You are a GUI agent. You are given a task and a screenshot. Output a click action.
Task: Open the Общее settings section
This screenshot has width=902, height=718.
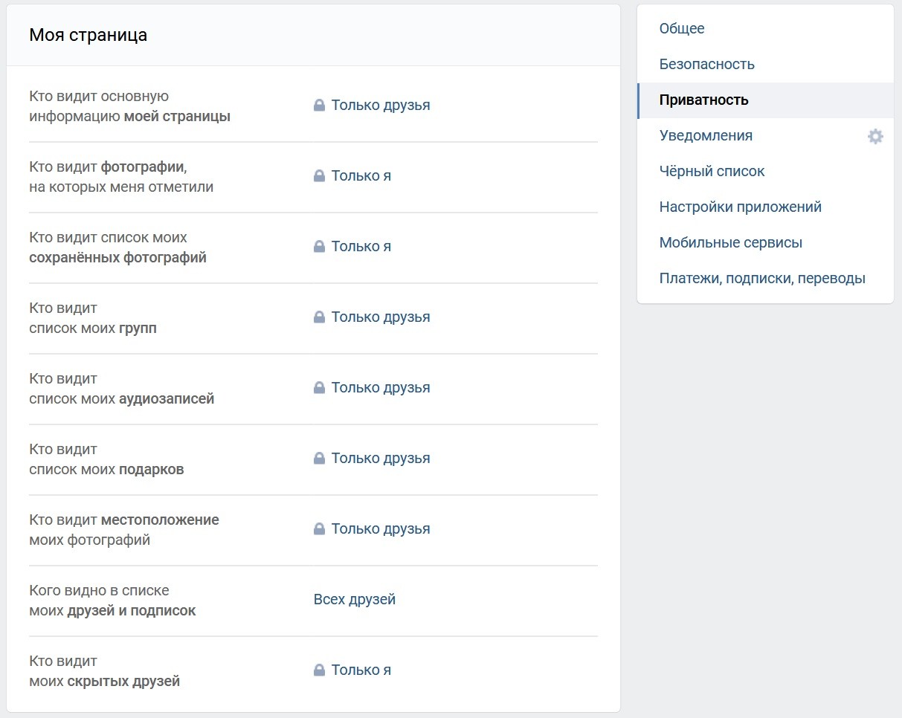pos(682,29)
